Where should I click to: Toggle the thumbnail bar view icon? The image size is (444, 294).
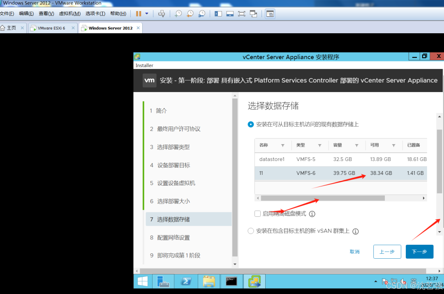click(230, 14)
